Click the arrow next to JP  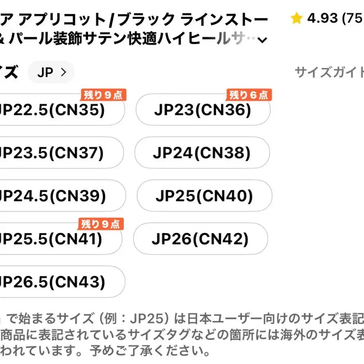pos(63,72)
